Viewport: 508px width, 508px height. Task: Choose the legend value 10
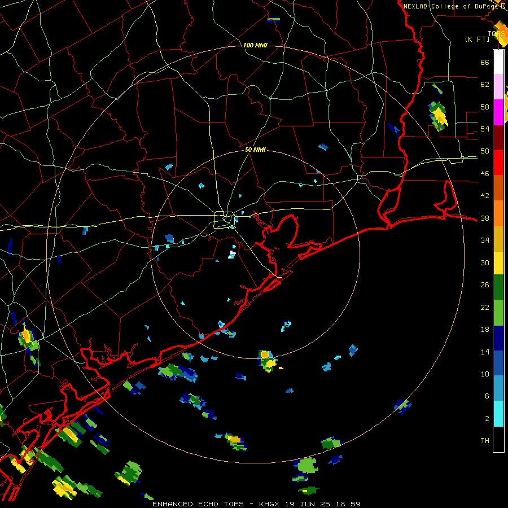click(x=485, y=374)
